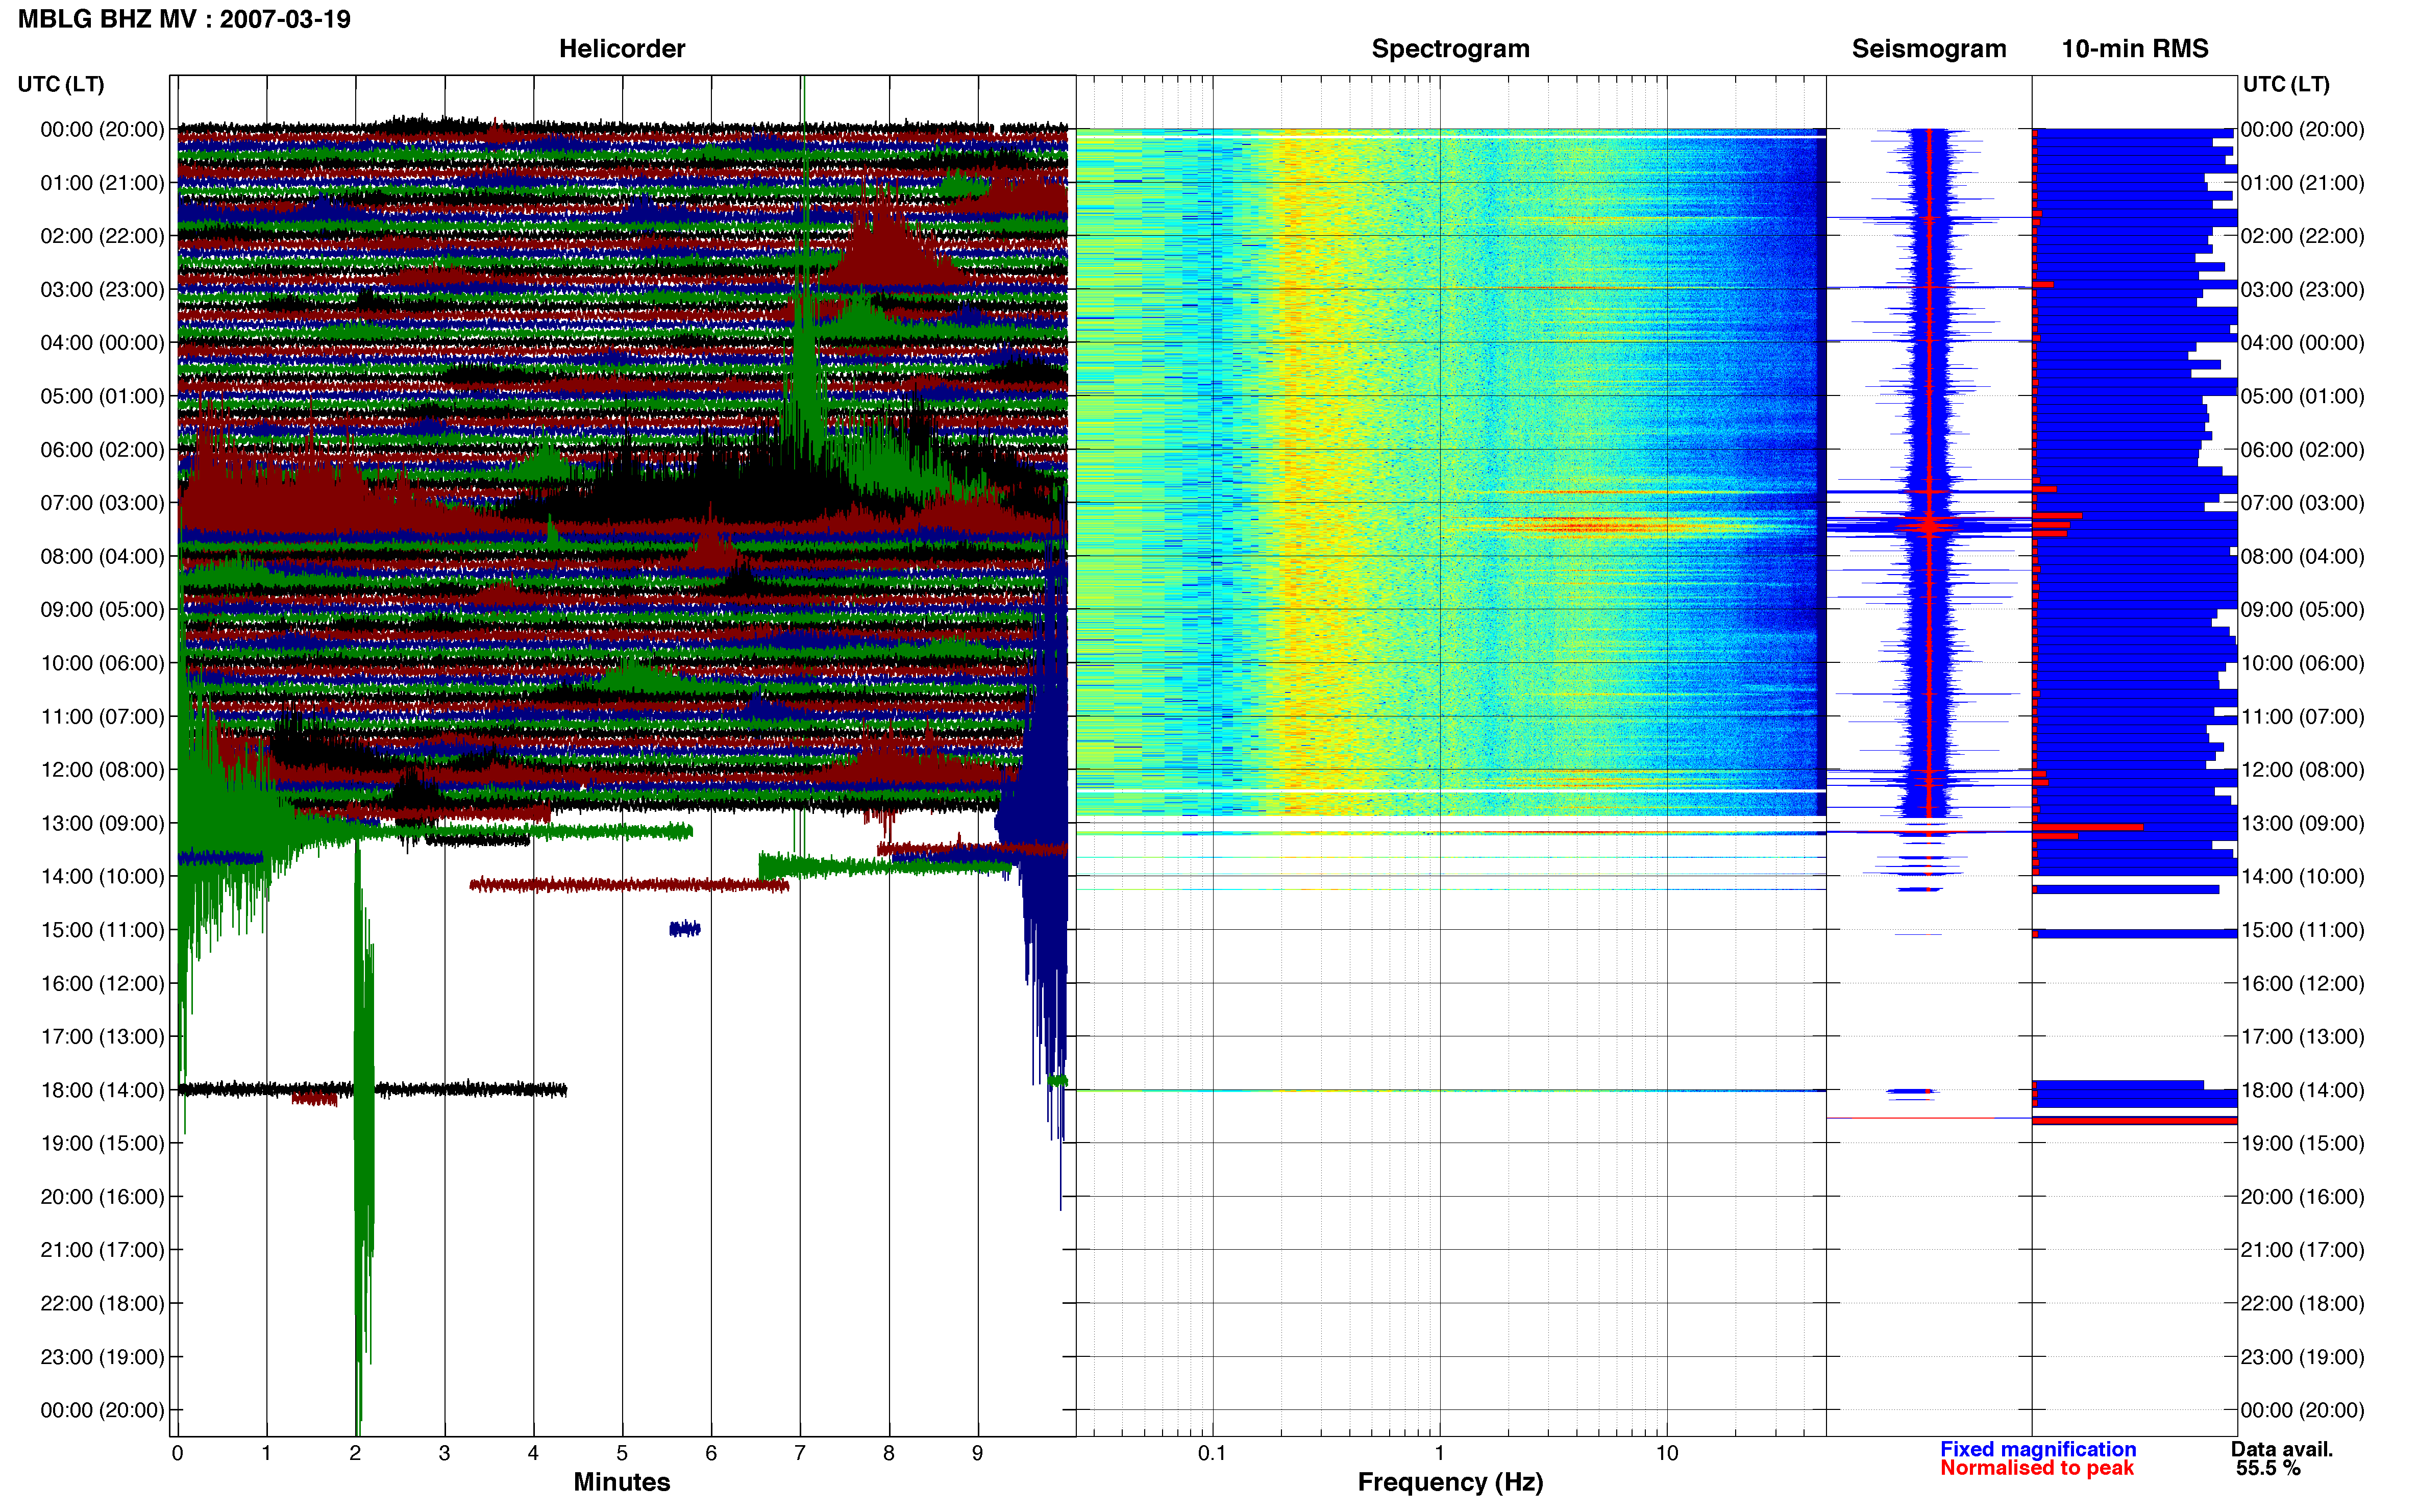Click the 'Helicorder' panel heading
The height and width of the screenshot is (1512, 2419).
[x=621, y=49]
